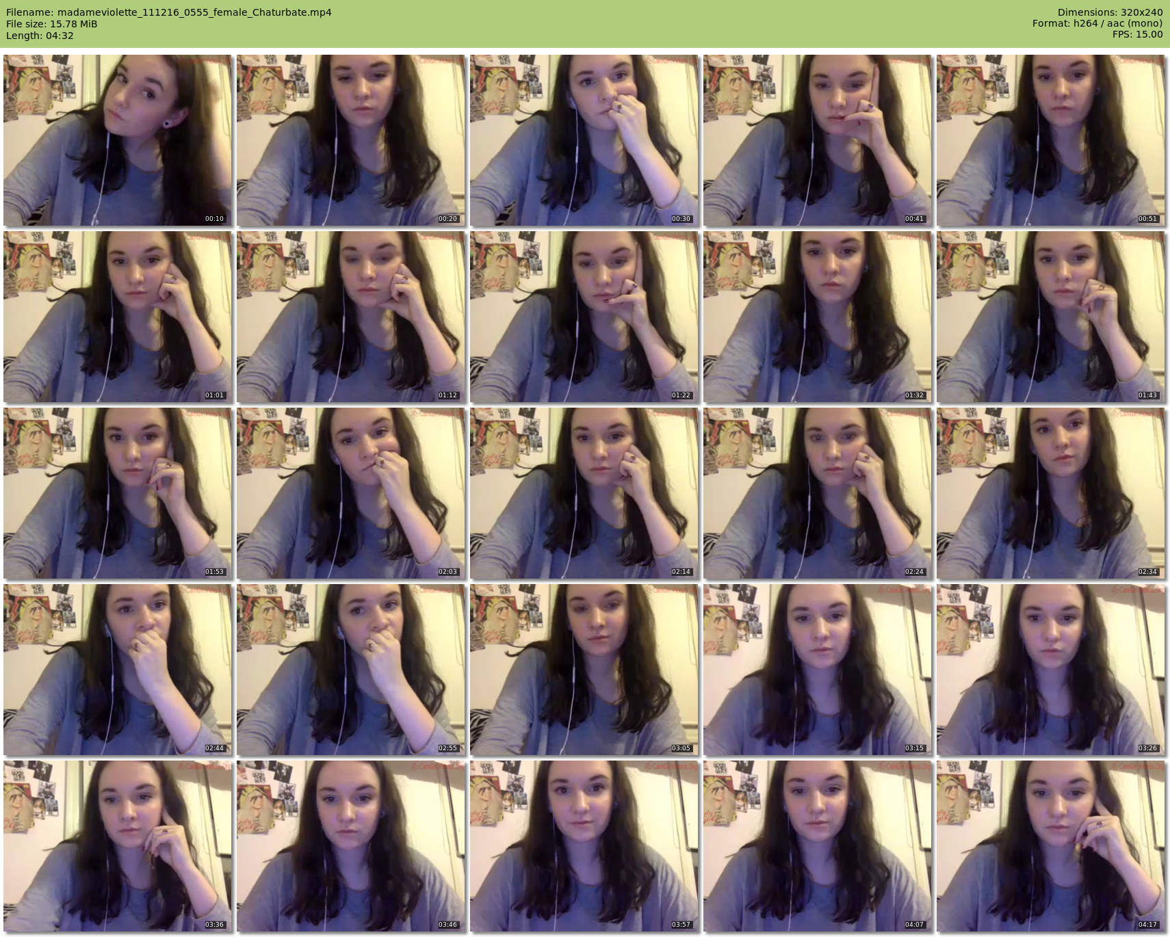Select the "Dimensions: 320x240" text
This screenshot has height=937, width=1170.
1110,12
